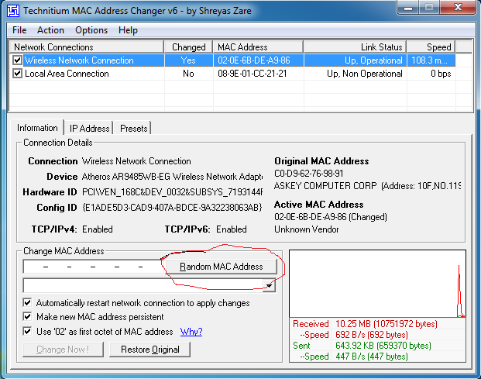This screenshot has width=481, height=379.
Task: Click Received 10.25 MB value
Action: pyautogui.click(x=387, y=324)
